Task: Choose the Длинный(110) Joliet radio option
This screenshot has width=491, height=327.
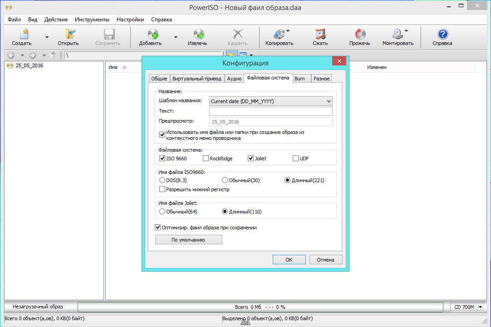Action: [x=225, y=212]
